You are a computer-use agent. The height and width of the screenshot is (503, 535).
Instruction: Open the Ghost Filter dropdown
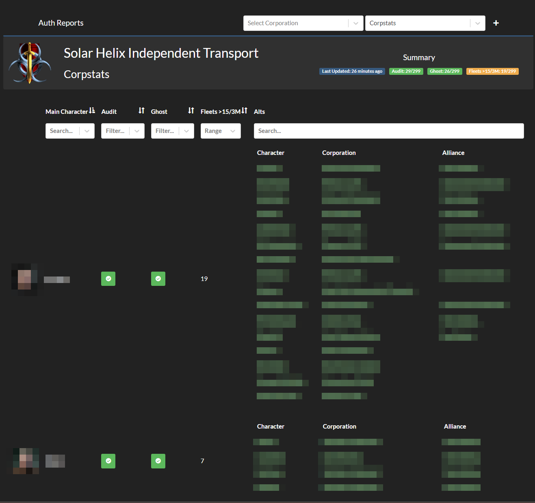tap(172, 131)
